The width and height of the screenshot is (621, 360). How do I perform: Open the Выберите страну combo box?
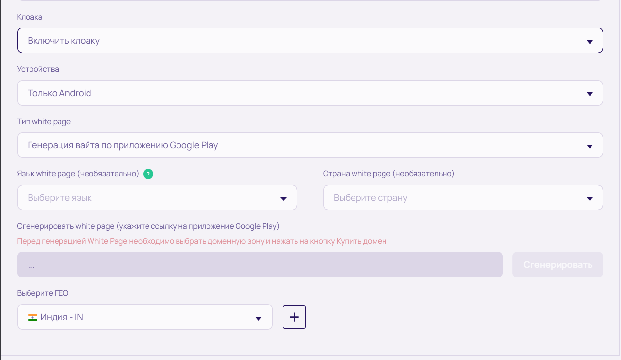[452, 198]
